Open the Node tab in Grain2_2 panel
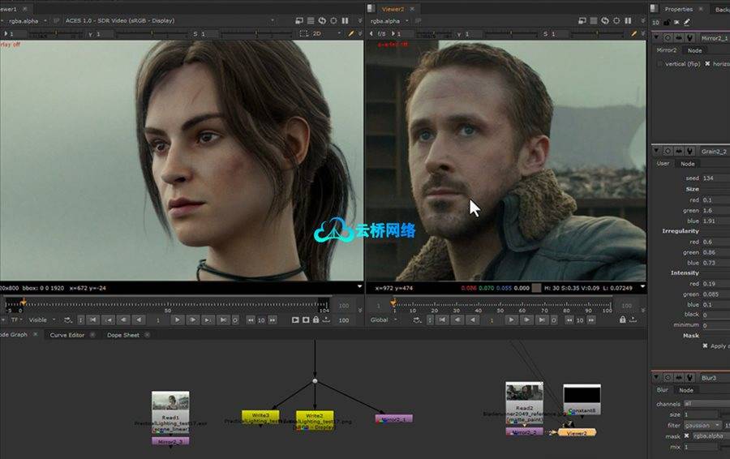 (x=687, y=163)
